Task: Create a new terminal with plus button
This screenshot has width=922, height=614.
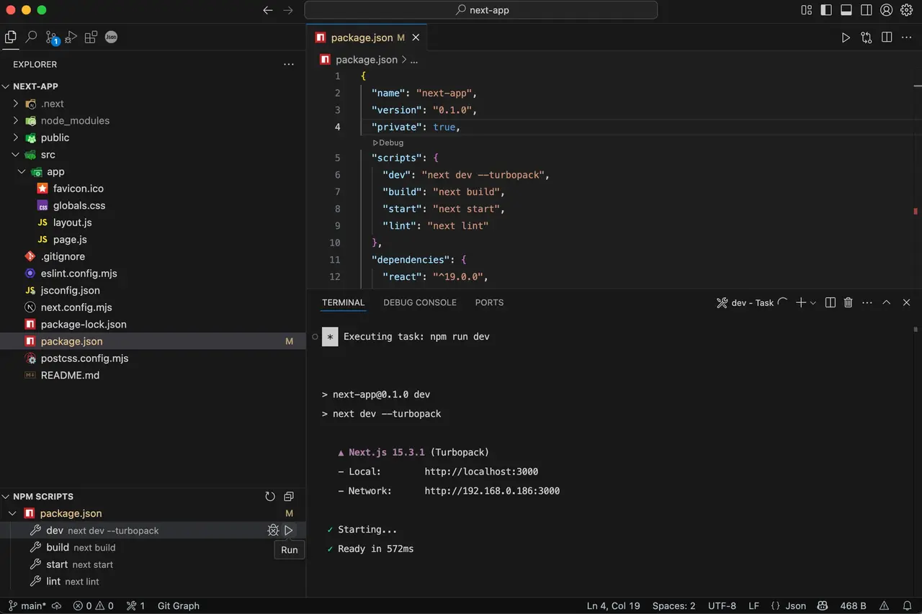Action: click(x=800, y=303)
